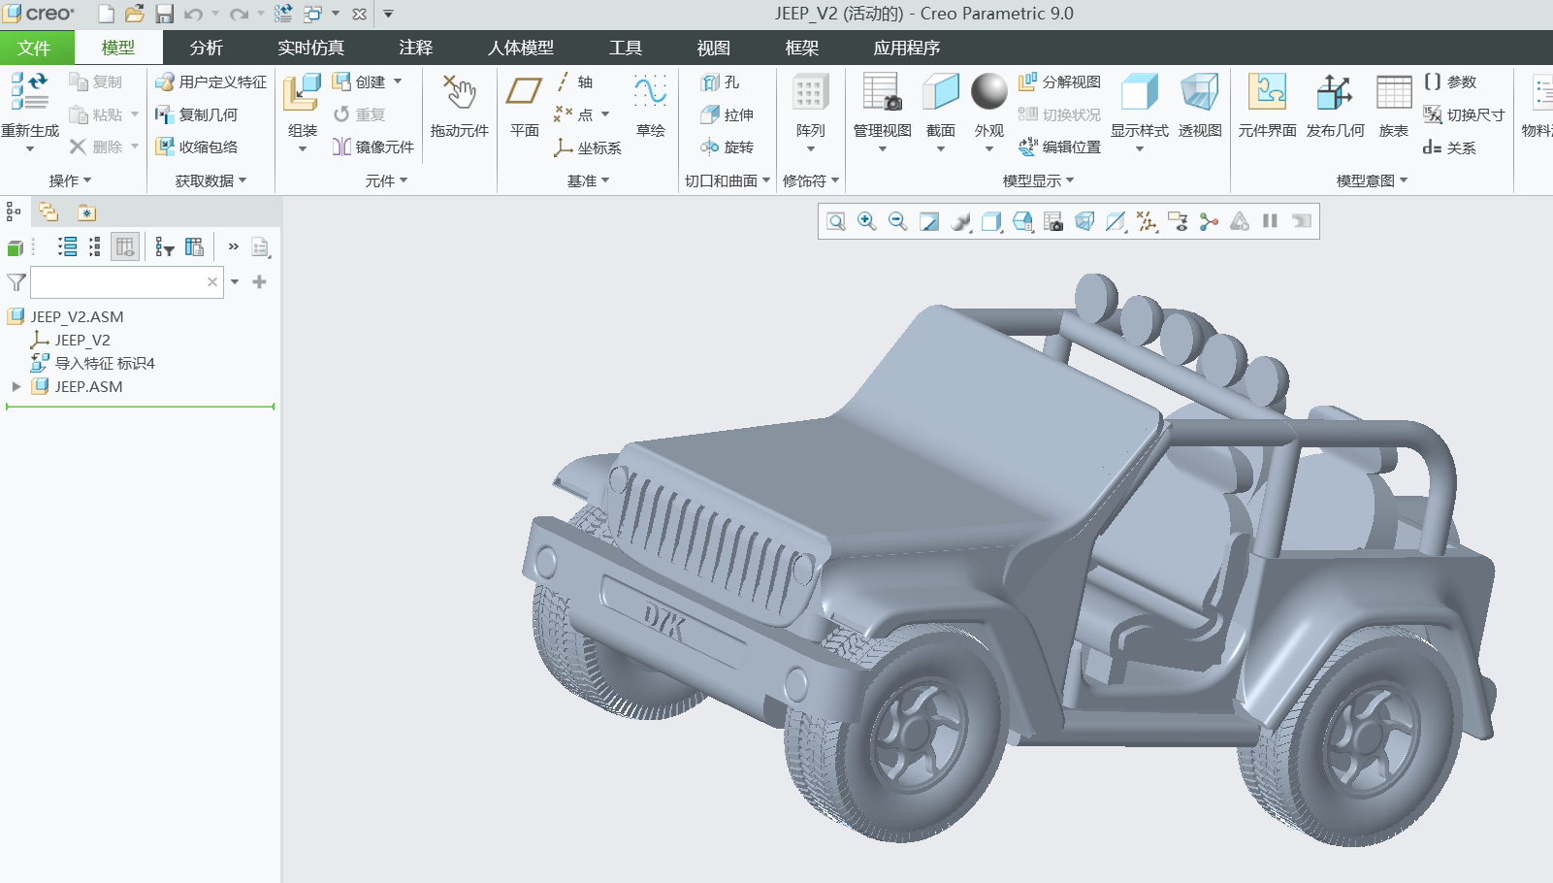Open saved orientations in graphics toolbar

[x=1022, y=221]
